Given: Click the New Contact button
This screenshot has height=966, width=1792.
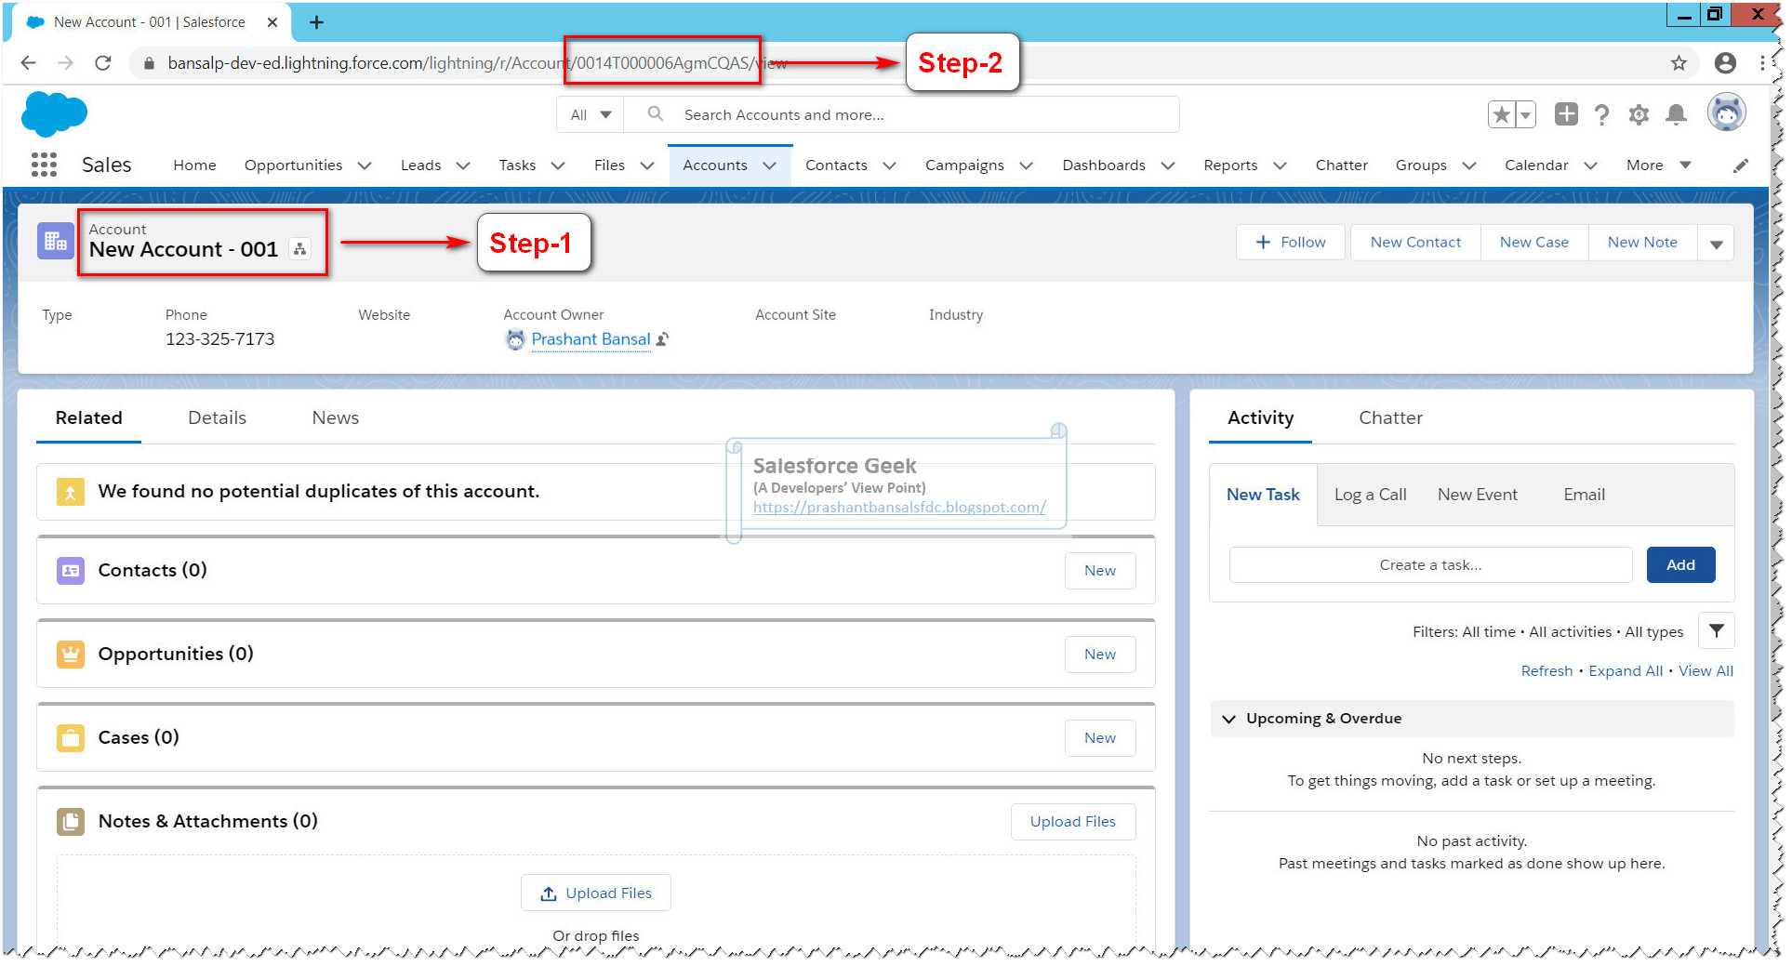Looking at the screenshot, I should tap(1415, 243).
